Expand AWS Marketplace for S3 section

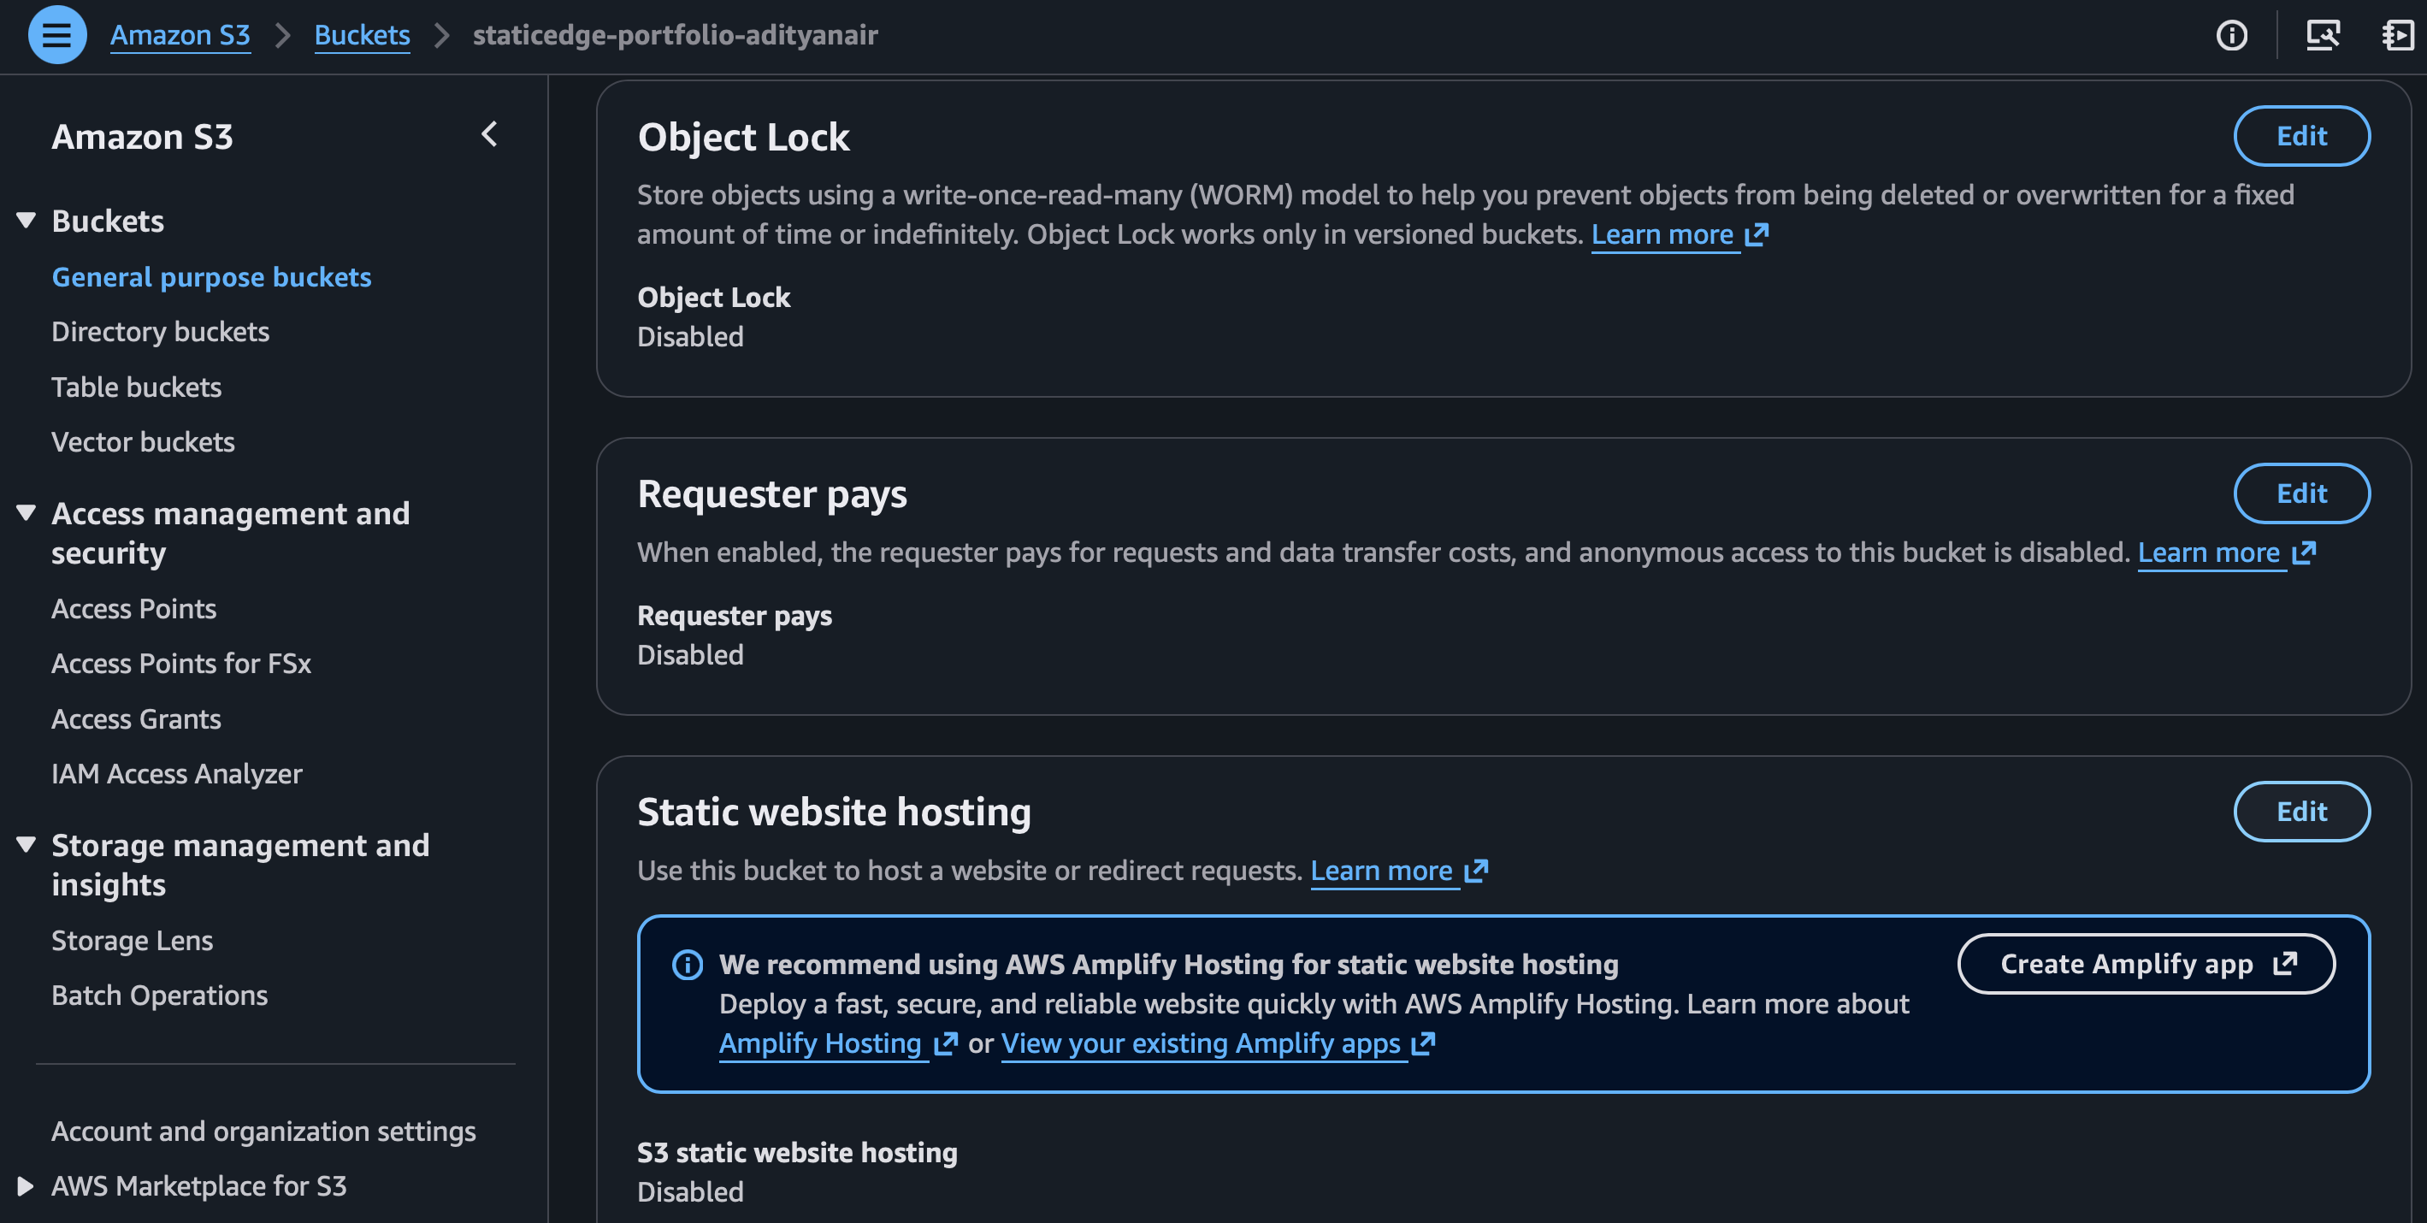tap(27, 1185)
